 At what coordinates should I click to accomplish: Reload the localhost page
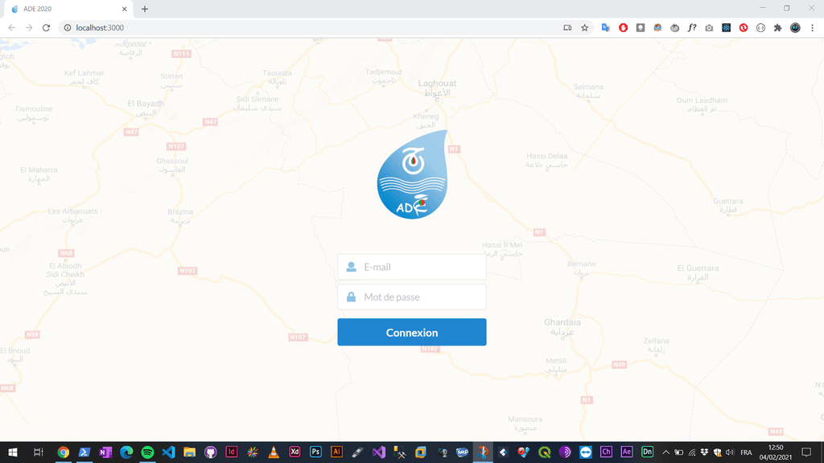coord(46,28)
